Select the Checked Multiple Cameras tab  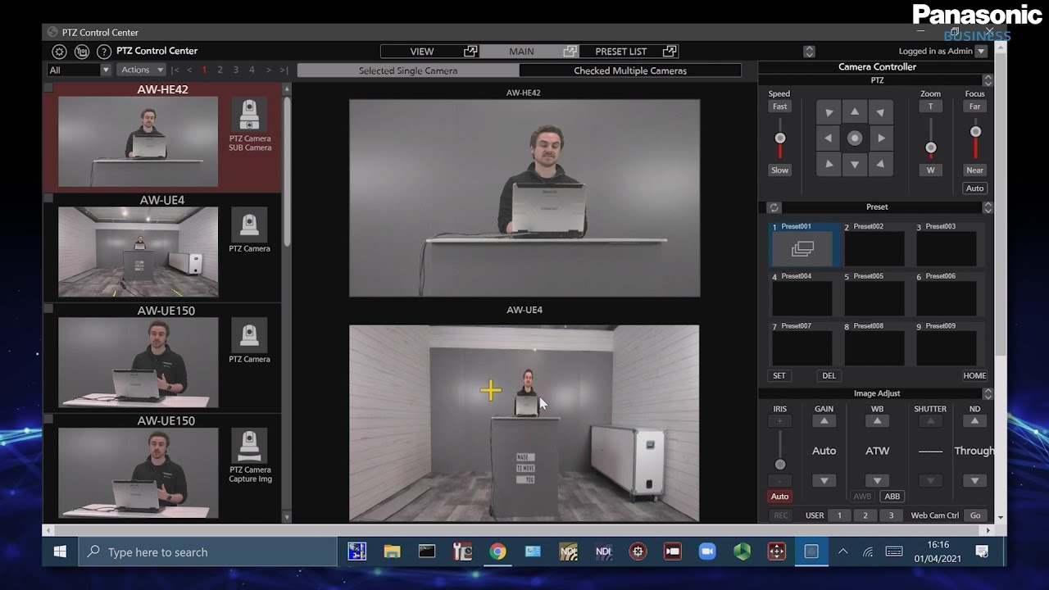(629, 70)
